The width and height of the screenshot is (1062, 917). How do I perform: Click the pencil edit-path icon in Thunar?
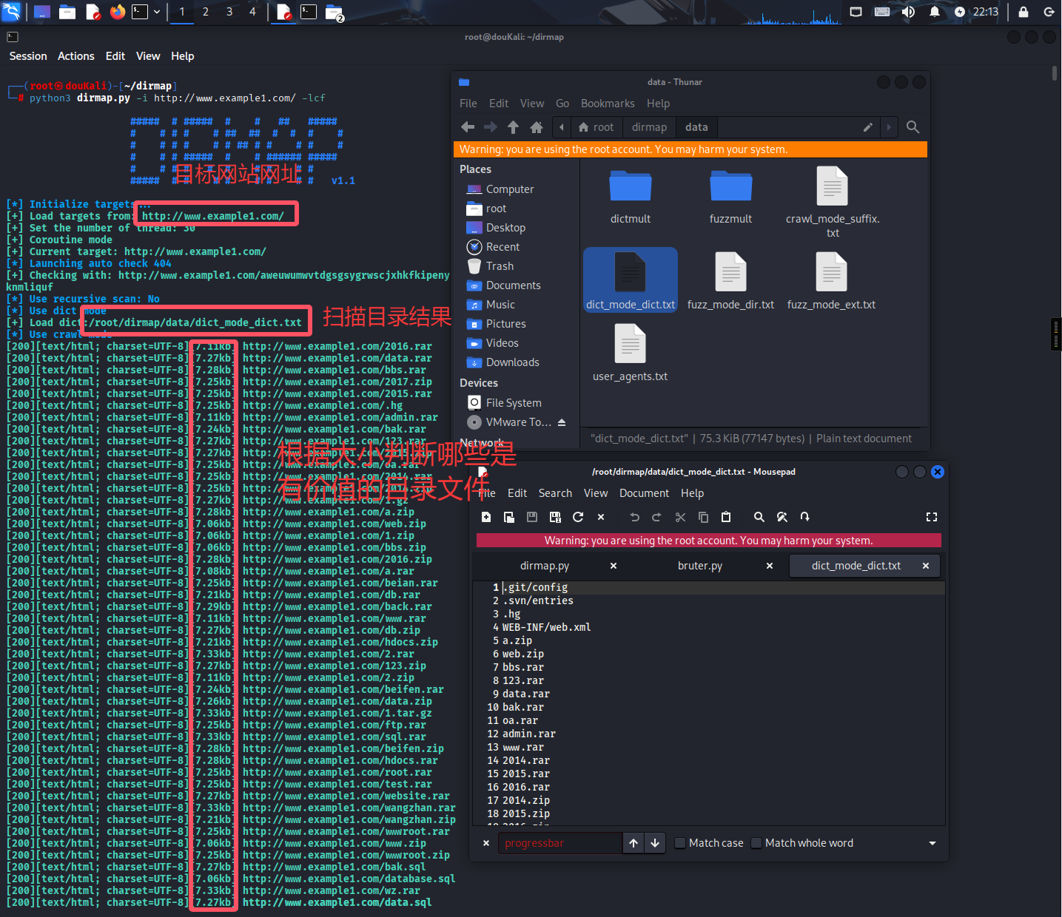click(x=867, y=127)
